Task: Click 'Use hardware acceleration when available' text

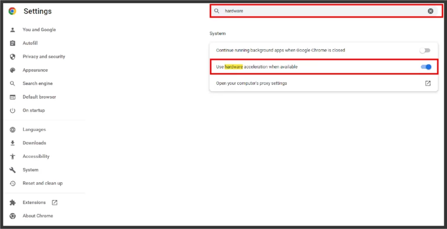Action: [x=257, y=67]
